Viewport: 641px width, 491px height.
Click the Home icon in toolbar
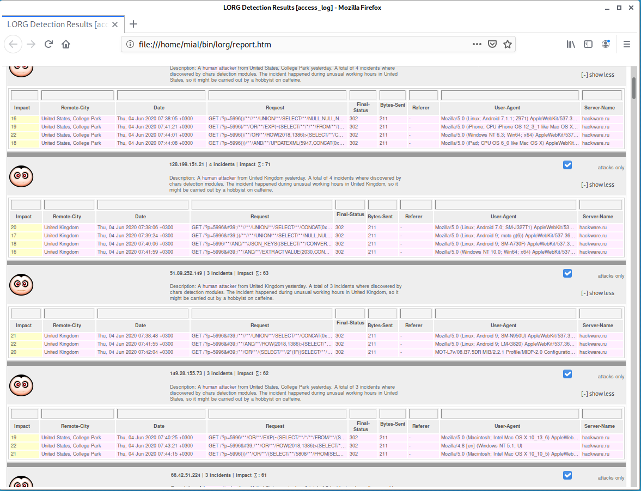click(66, 44)
